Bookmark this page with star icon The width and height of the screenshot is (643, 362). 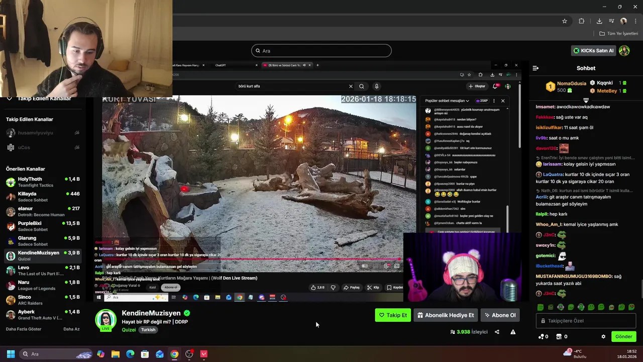click(x=565, y=21)
